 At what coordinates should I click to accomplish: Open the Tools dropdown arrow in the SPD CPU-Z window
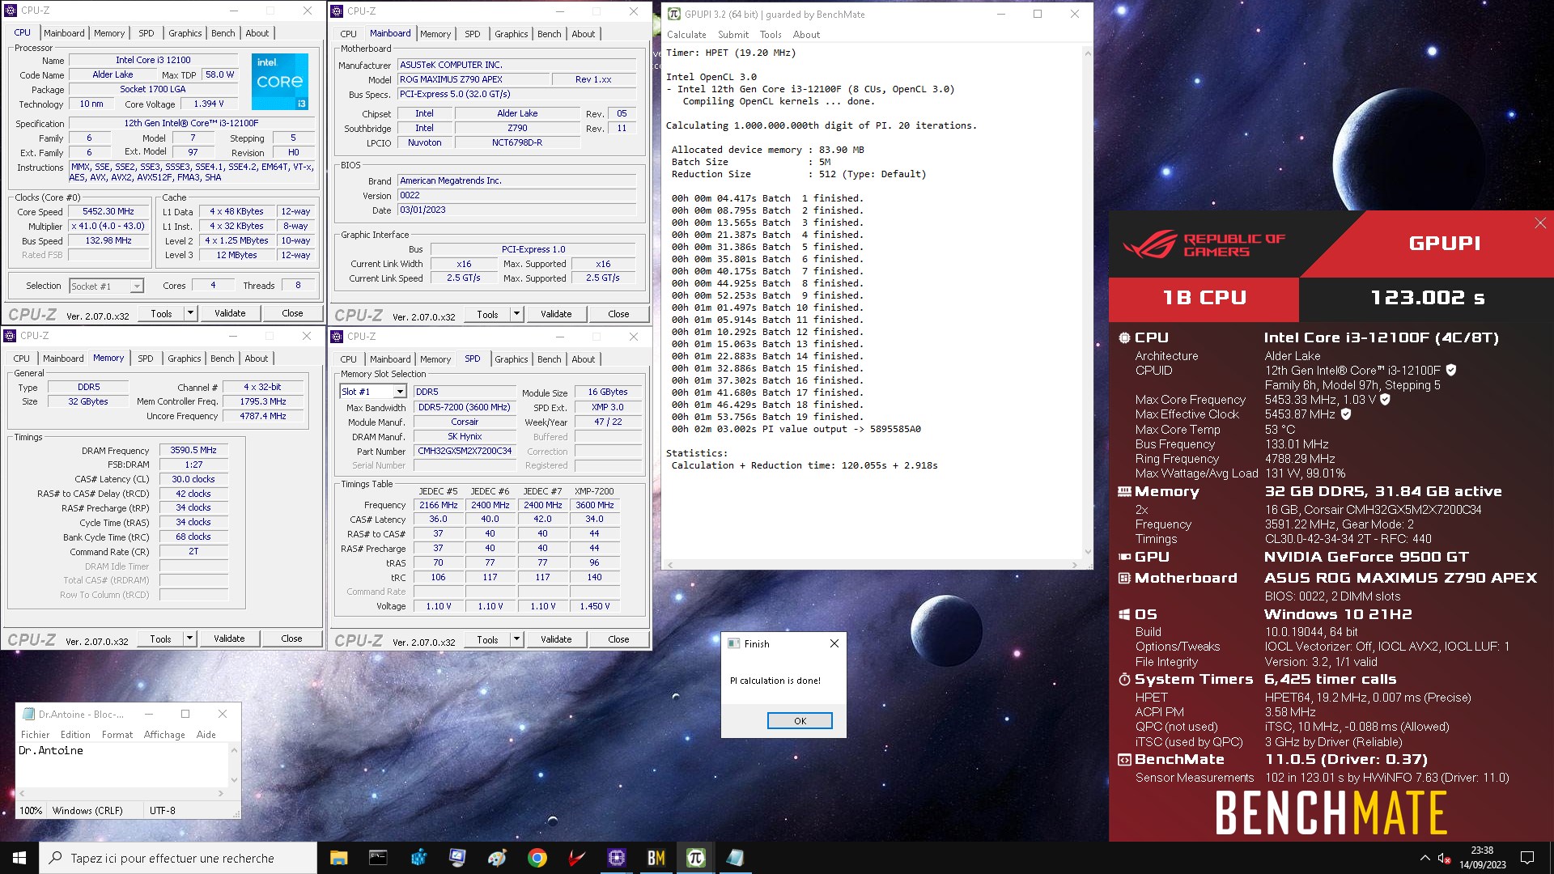click(x=517, y=639)
